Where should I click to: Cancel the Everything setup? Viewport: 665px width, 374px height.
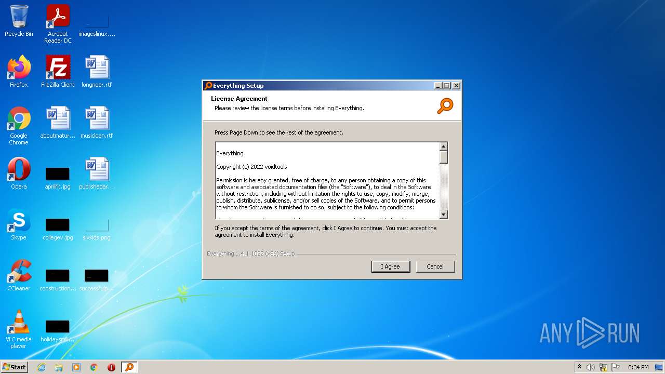pos(435,266)
